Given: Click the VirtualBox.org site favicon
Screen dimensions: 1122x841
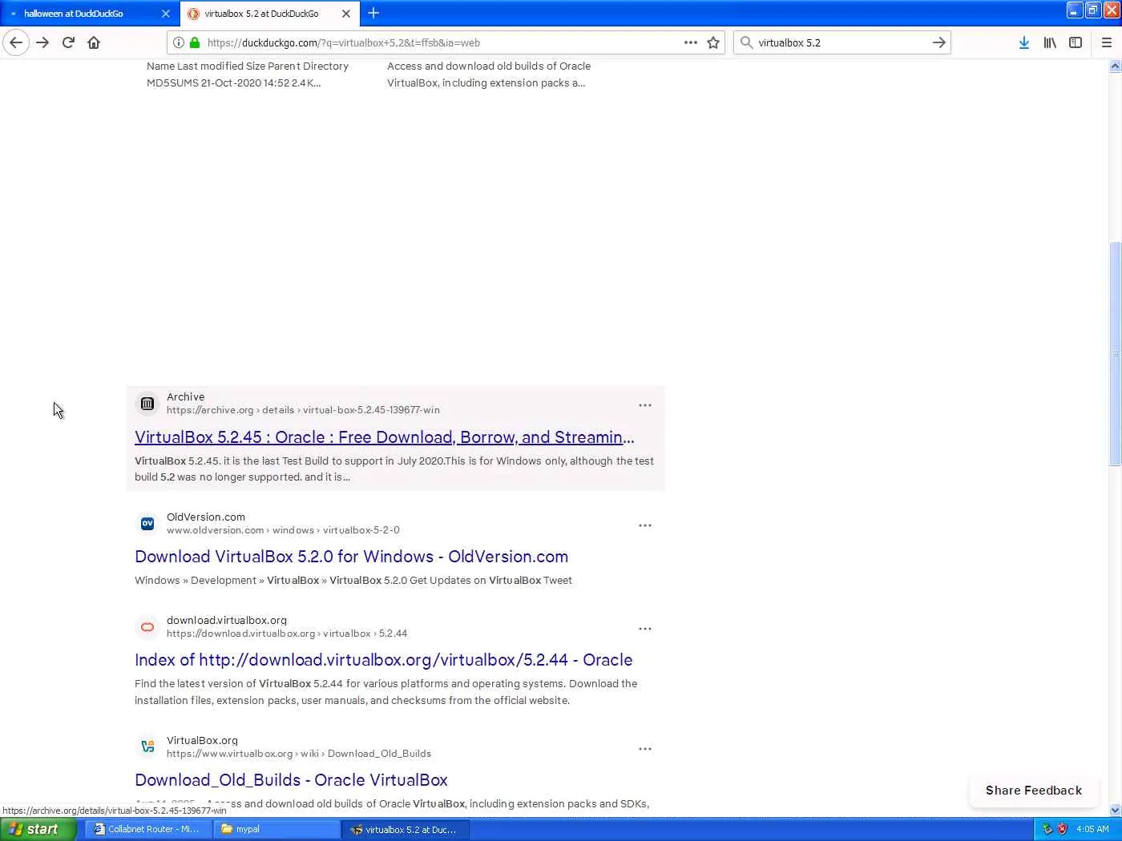Looking at the screenshot, I should pos(147,747).
